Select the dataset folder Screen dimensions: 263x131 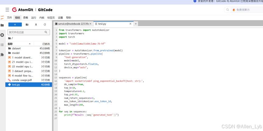tap(29, 48)
